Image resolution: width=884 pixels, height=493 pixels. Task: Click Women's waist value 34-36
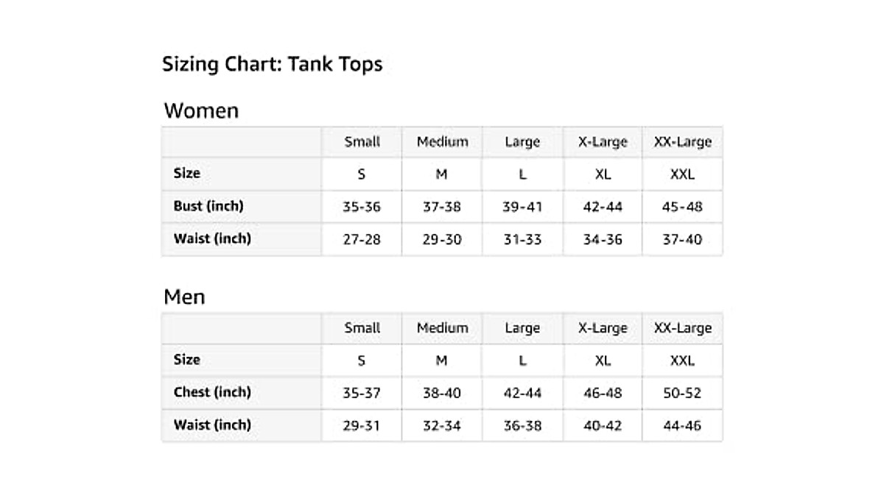602,240
